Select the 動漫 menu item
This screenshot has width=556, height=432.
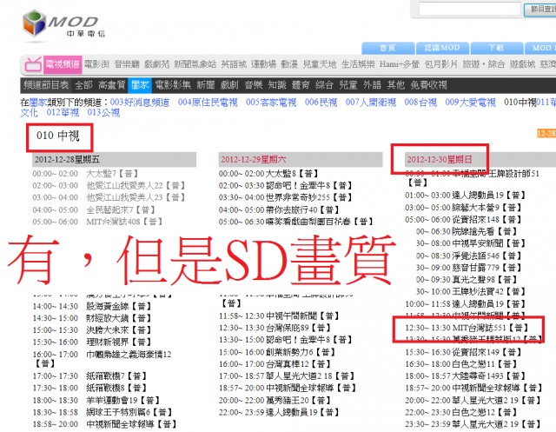coord(289,64)
